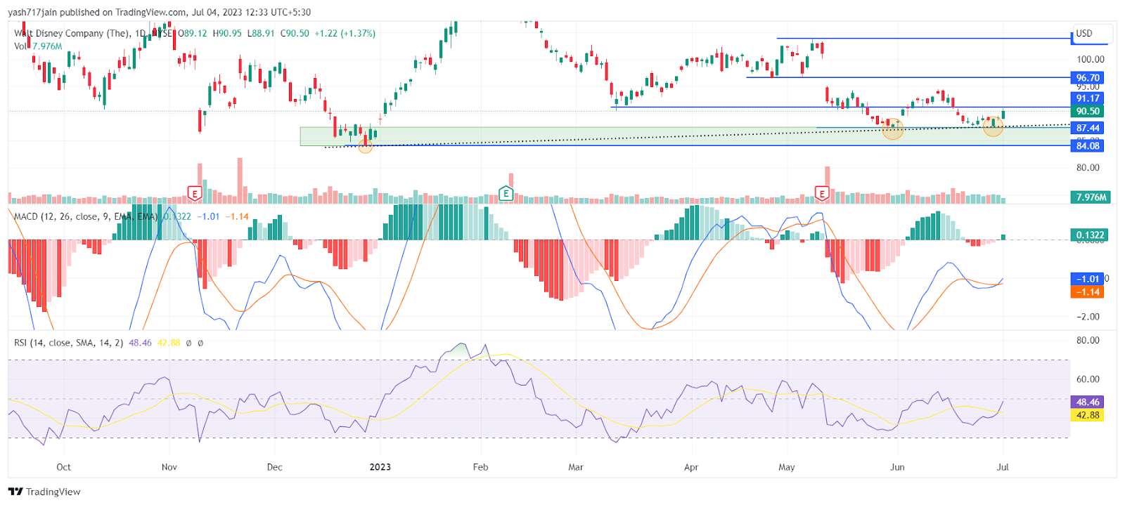The width and height of the screenshot is (1125, 505).
Task: Click the blue -1.01 MACD axis label
Action: (x=1088, y=279)
